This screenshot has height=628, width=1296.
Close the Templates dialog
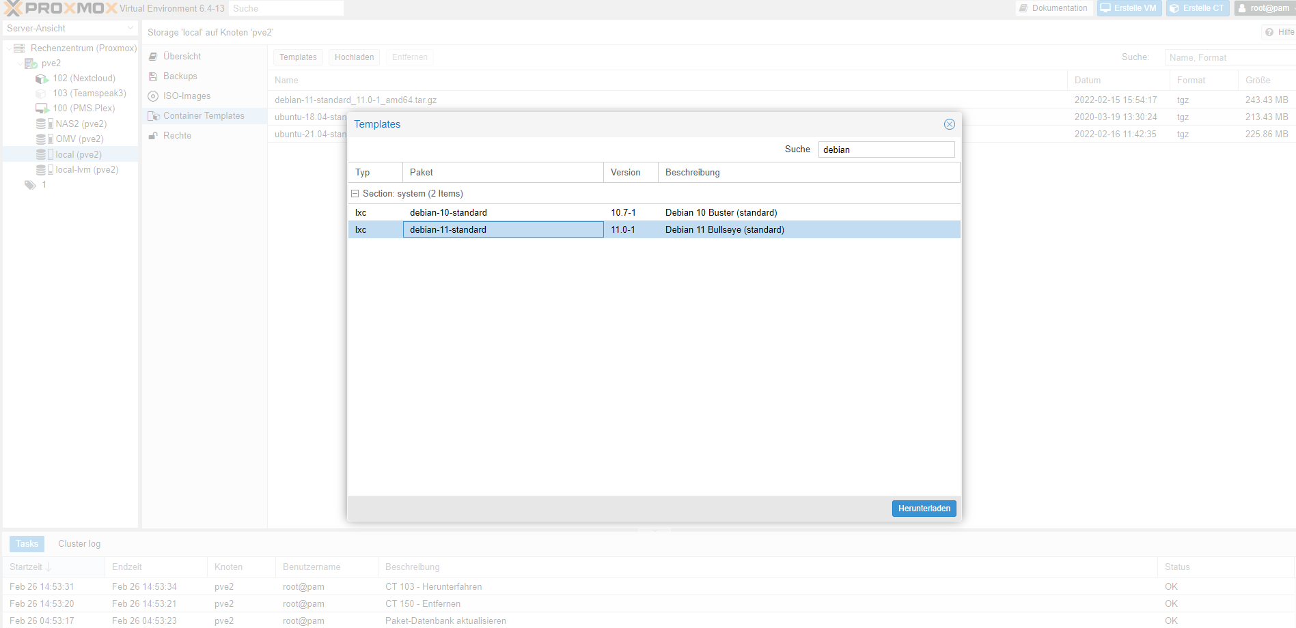(x=950, y=124)
